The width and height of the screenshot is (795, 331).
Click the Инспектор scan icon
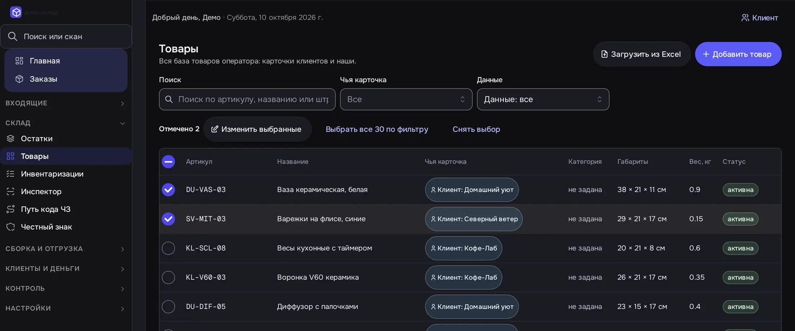tap(10, 192)
